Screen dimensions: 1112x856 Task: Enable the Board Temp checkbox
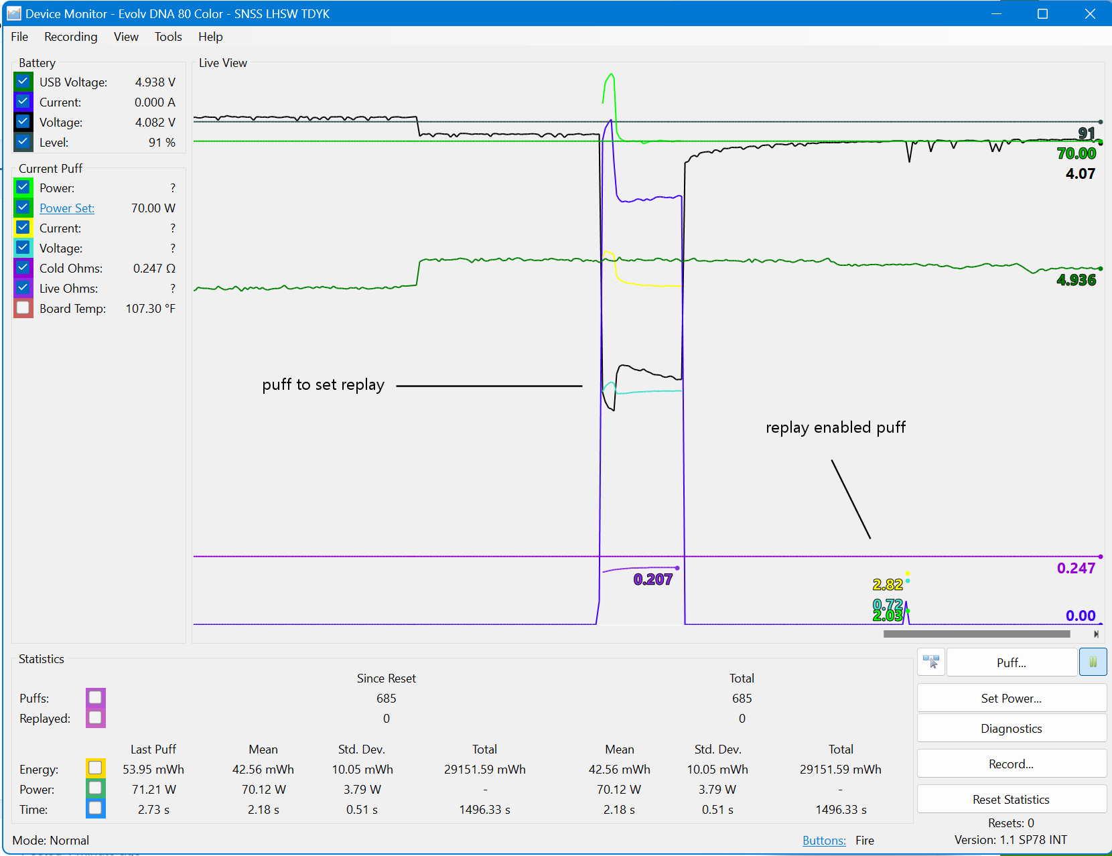(x=23, y=308)
